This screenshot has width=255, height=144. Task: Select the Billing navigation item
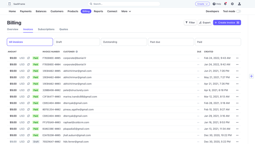[86, 11]
